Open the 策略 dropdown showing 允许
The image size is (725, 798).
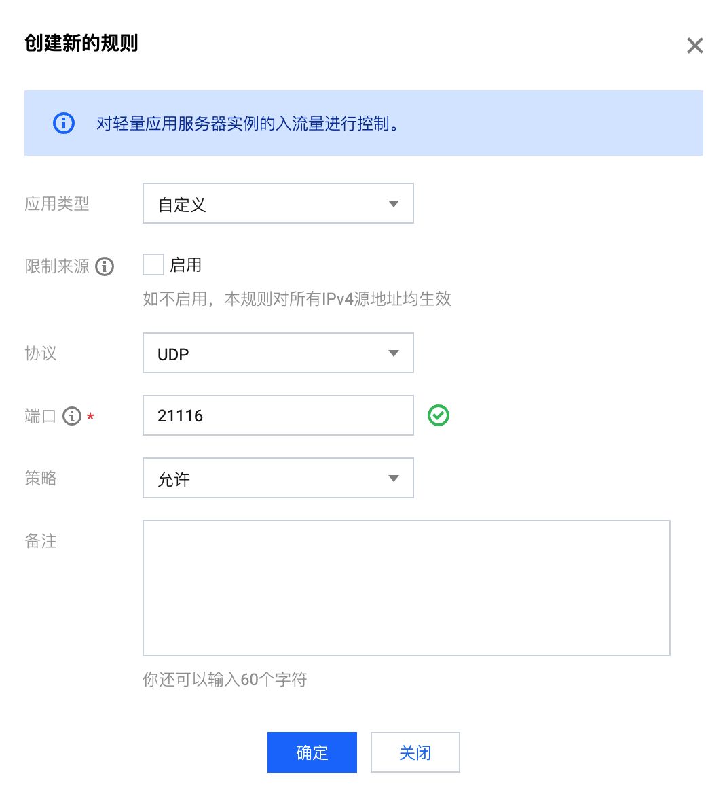278,478
